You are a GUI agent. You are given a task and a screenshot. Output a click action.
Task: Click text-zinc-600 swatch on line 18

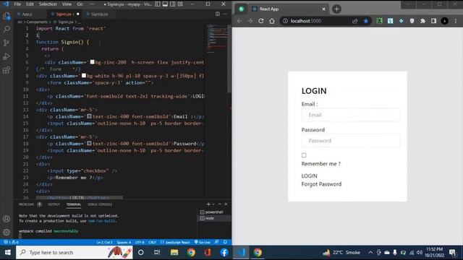89,143
